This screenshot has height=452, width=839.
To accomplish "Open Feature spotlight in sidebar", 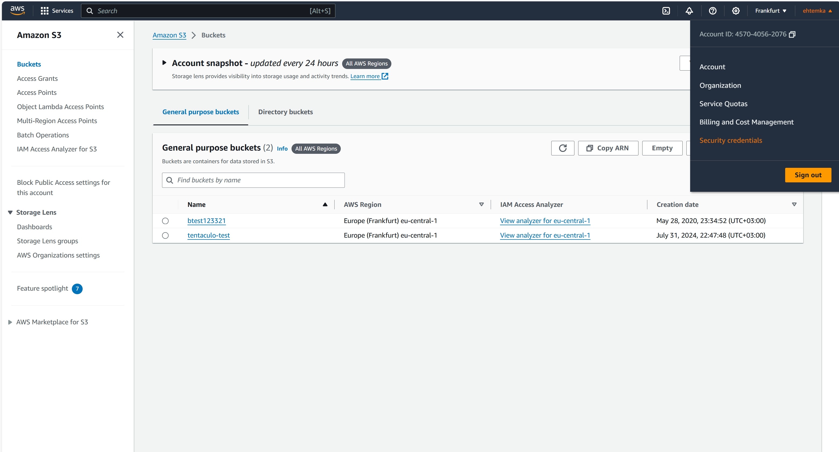I will (x=42, y=288).
